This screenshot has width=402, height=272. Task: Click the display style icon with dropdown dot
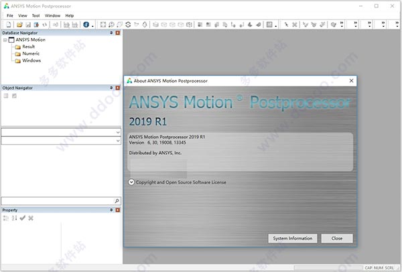click(269, 25)
